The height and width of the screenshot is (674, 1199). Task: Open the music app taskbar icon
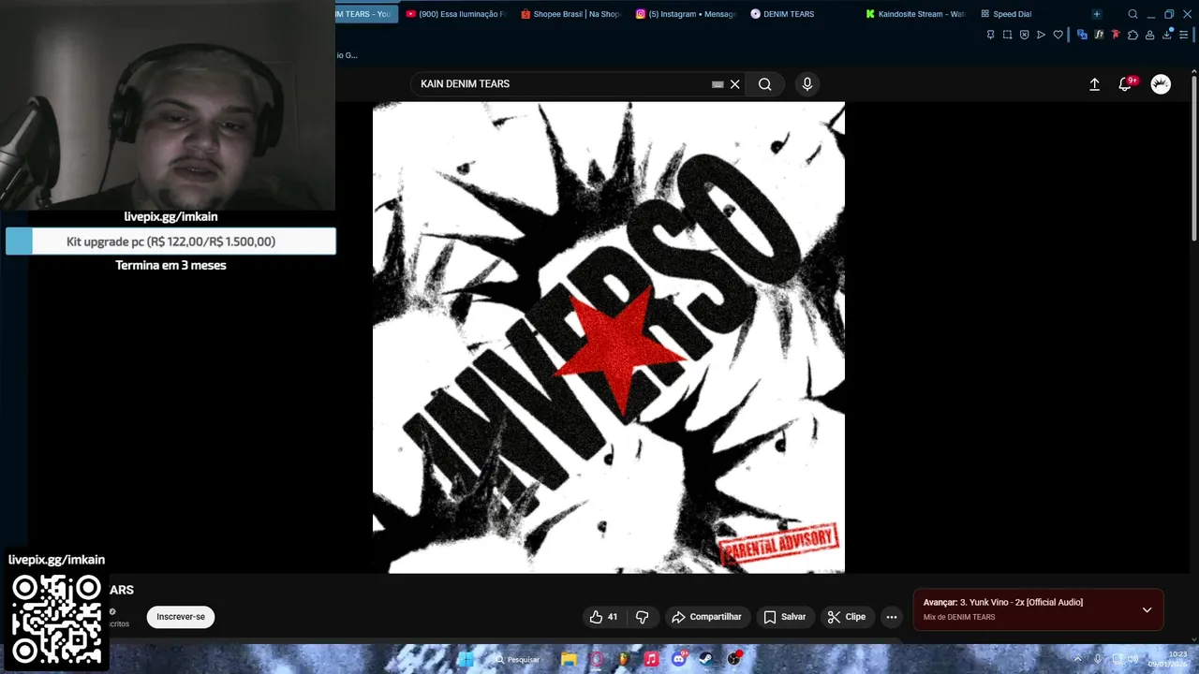tap(651, 659)
